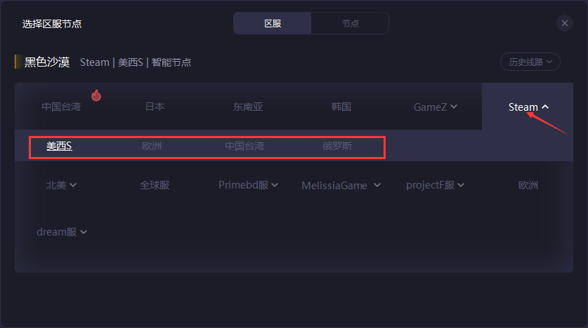Expand the dream服 server list
Image resolution: width=588 pixels, height=328 pixels.
62,232
